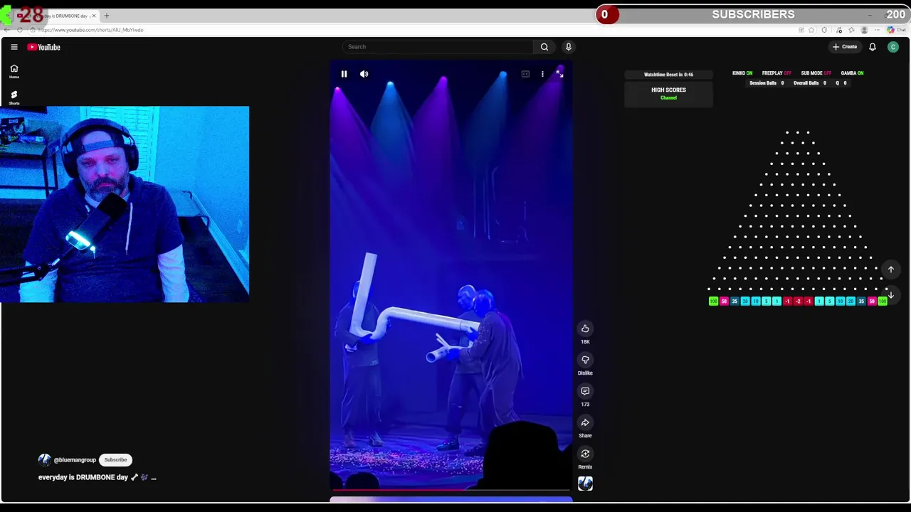Image resolution: width=911 pixels, height=512 pixels.
Task: Click the bluemangroup channel avatar
Action: click(45, 460)
